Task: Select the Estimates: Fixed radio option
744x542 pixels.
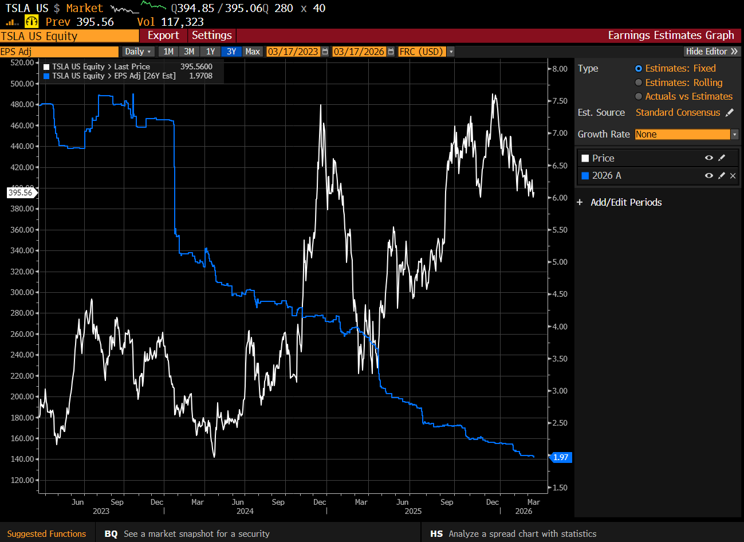Action: [x=639, y=68]
